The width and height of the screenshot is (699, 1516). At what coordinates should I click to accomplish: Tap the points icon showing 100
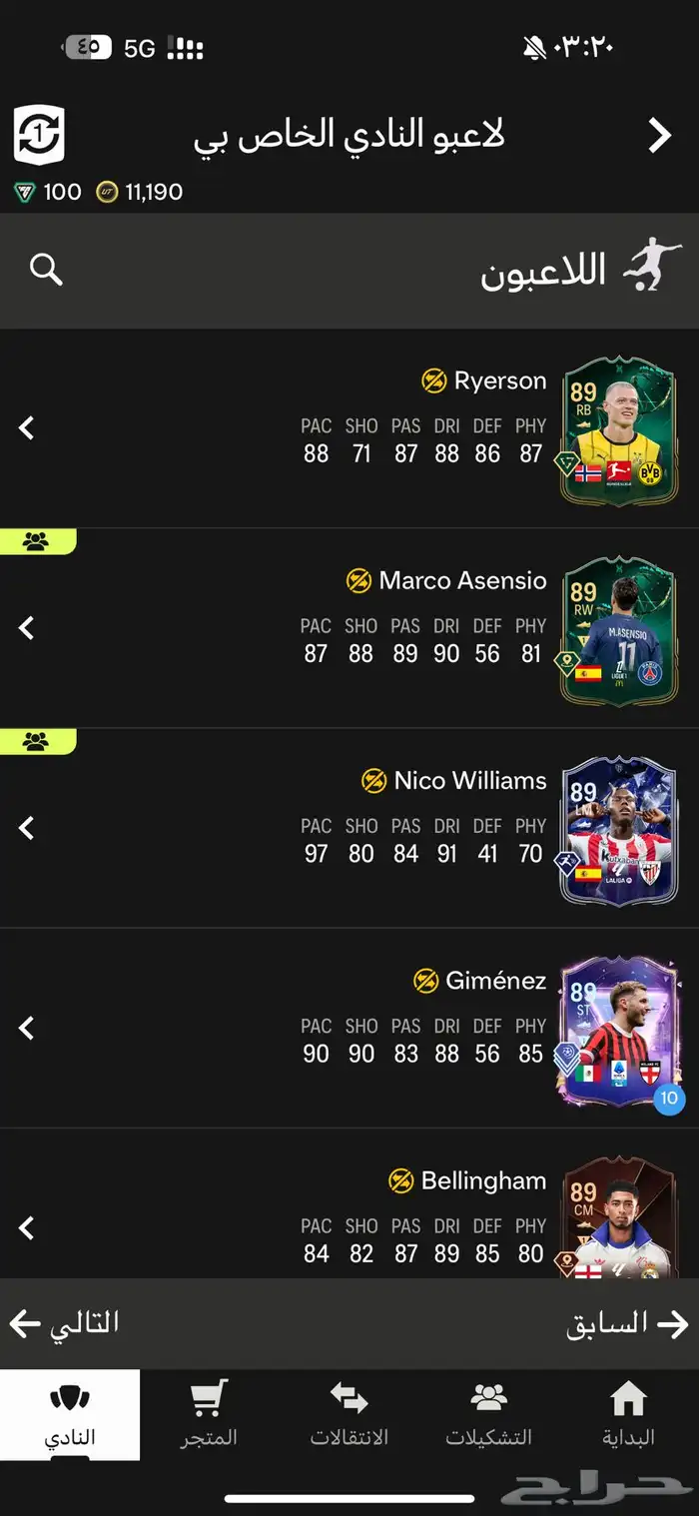[25, 192]
